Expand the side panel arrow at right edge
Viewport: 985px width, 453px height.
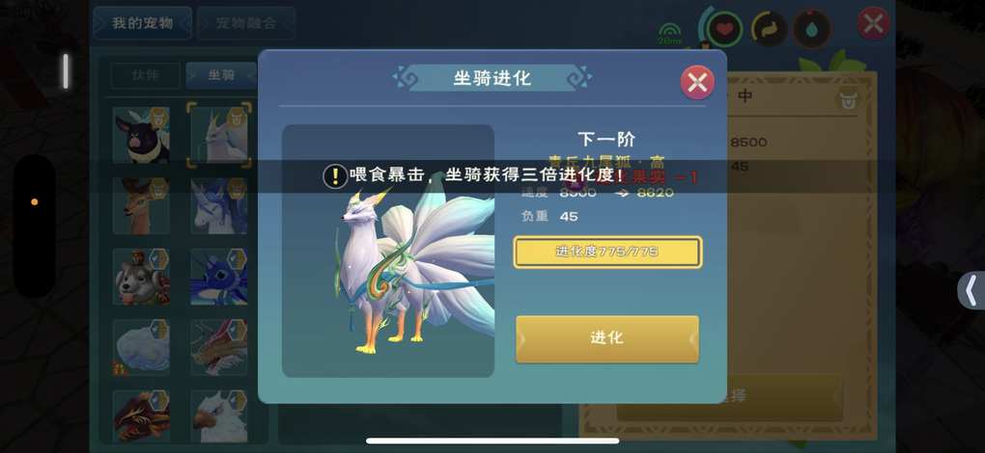click(x=971, y=291)
